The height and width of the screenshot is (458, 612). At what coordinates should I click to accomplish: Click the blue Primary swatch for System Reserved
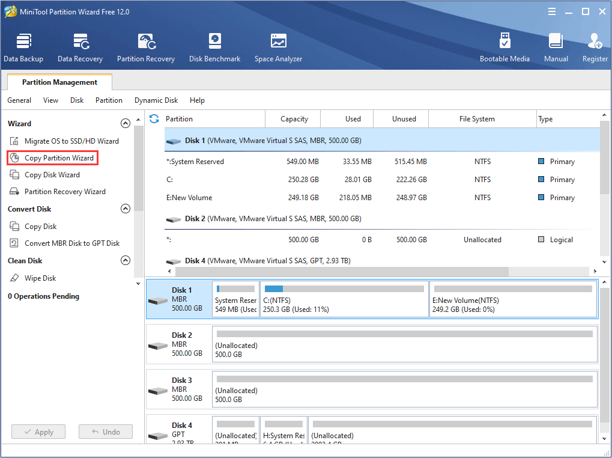[541, 161]
